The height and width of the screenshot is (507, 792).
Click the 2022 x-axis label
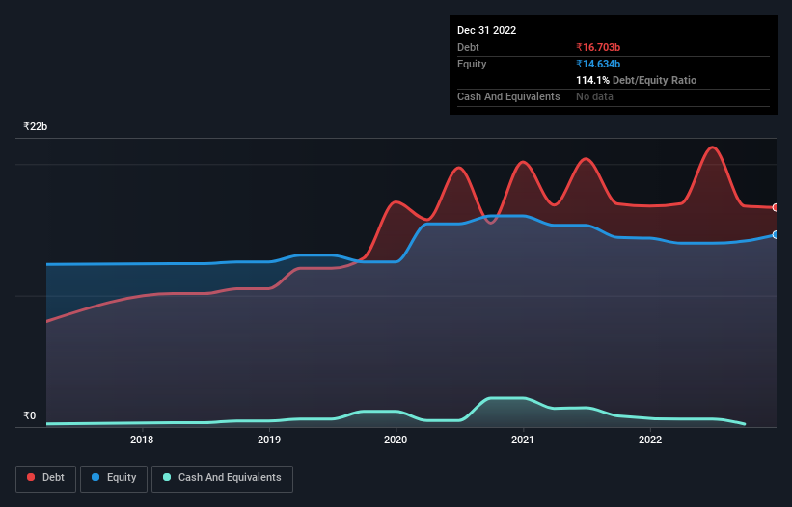click(650, 440)
